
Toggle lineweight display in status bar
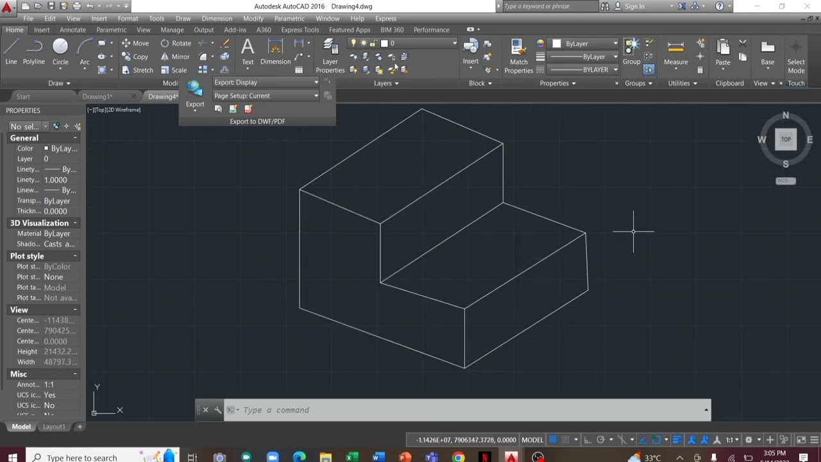pyautogui.click(x=677, y=440)
